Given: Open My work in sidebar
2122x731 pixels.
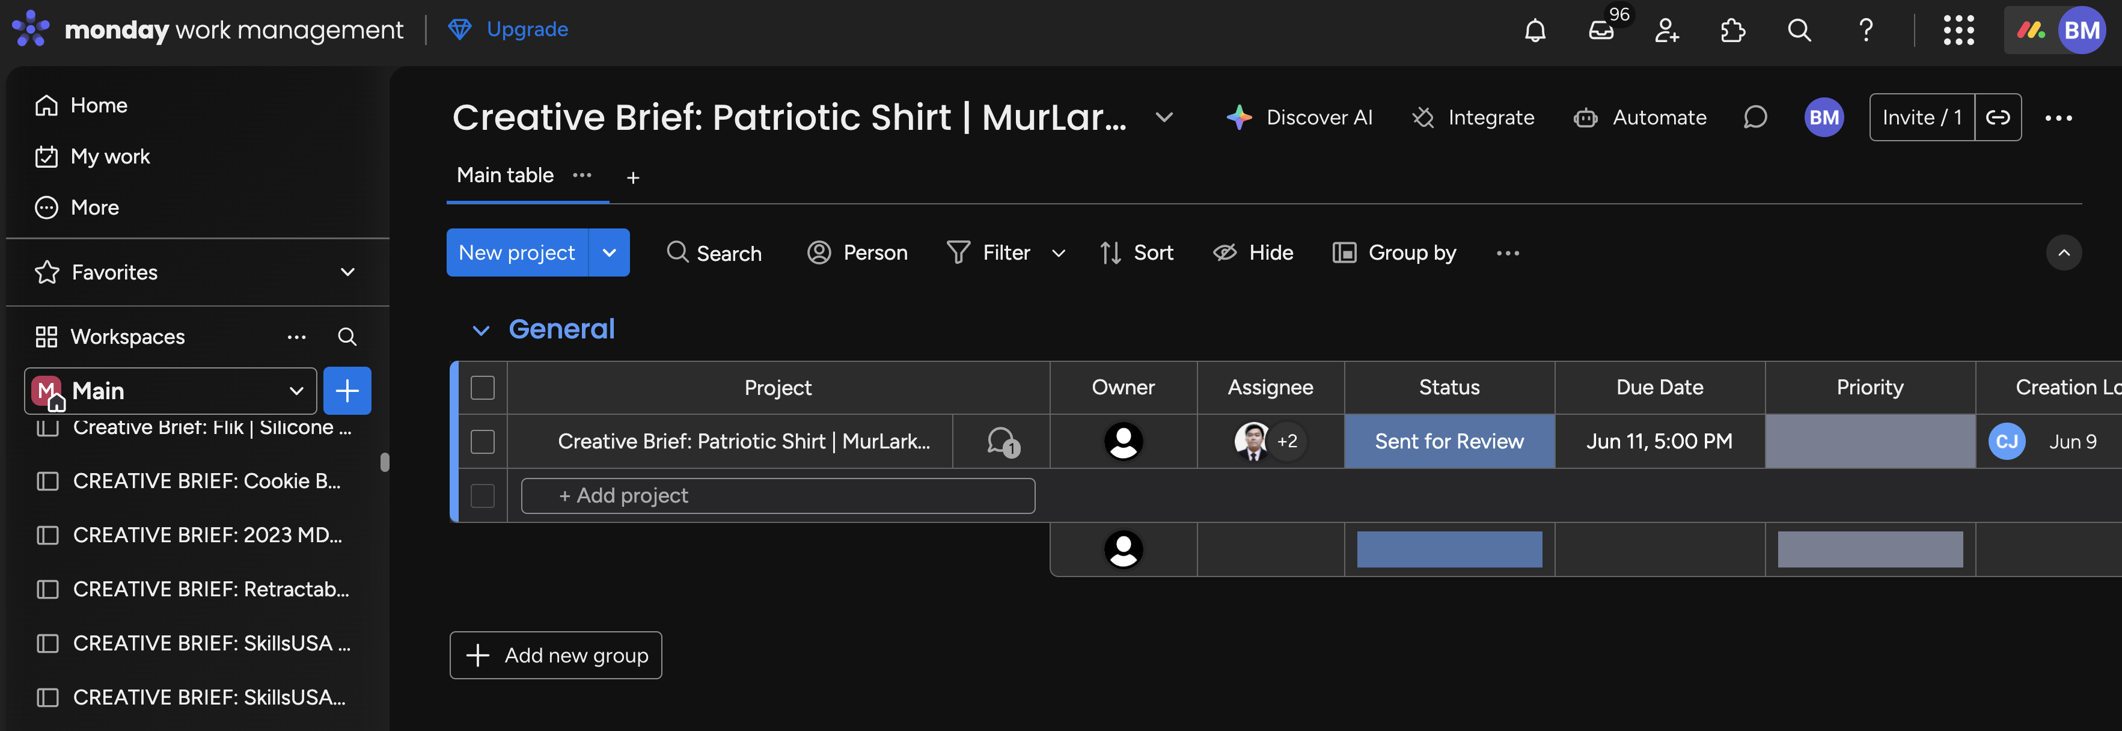Looking at the screenshot, I should point(92,156).
